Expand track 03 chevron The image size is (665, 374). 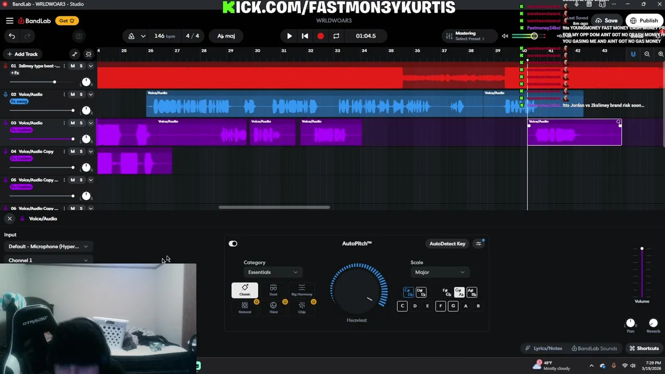tap(90, 123)
